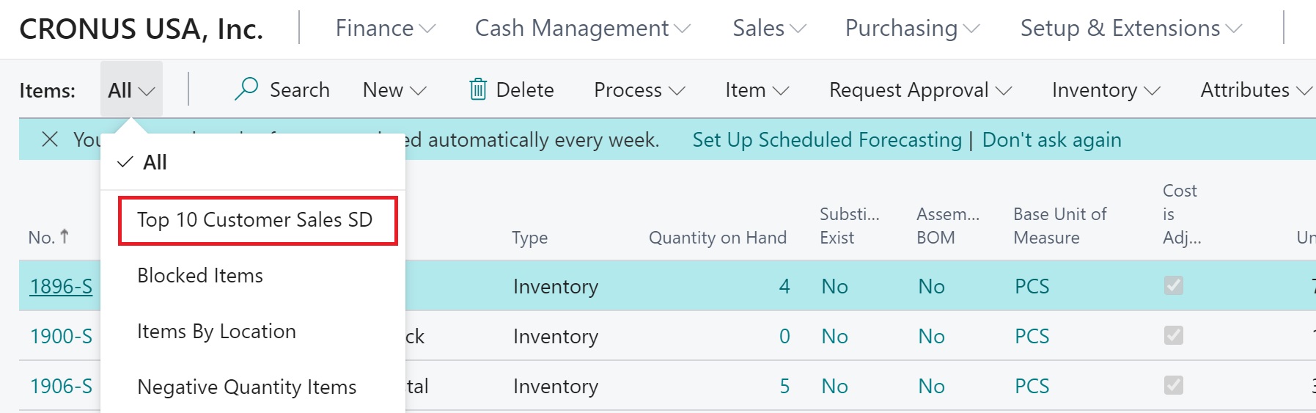Choose the Blocked Items view
Viewport: 1316px width, 413px height.
pyautogui.click(x=200, y=276)
